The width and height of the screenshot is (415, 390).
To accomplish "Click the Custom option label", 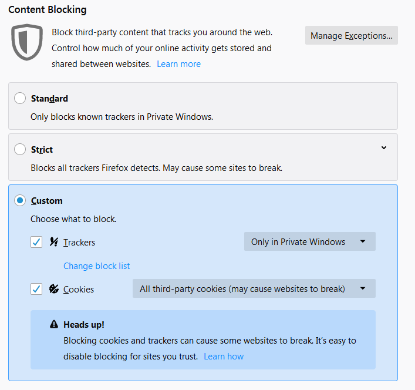I will click(47, 201).
